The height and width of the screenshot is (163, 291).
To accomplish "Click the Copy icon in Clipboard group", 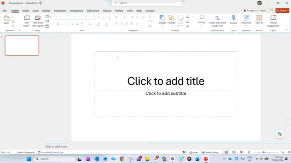I will (13, 21).
